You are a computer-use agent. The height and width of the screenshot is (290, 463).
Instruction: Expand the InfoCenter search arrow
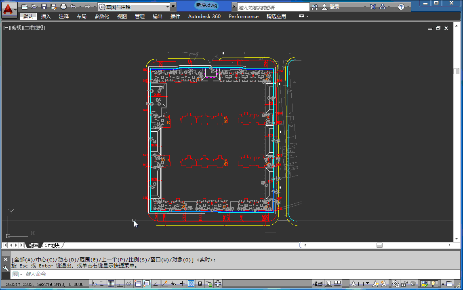(234, 7)
